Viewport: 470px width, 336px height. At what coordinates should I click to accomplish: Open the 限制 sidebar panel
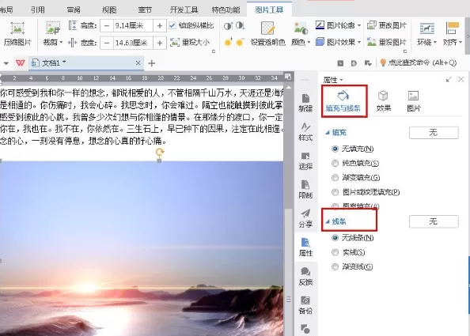[305, 190]
